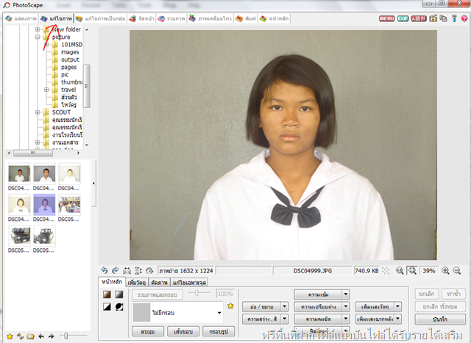
Task: Click the open folder icon below thumbnails
Action: tap(30, 336)
